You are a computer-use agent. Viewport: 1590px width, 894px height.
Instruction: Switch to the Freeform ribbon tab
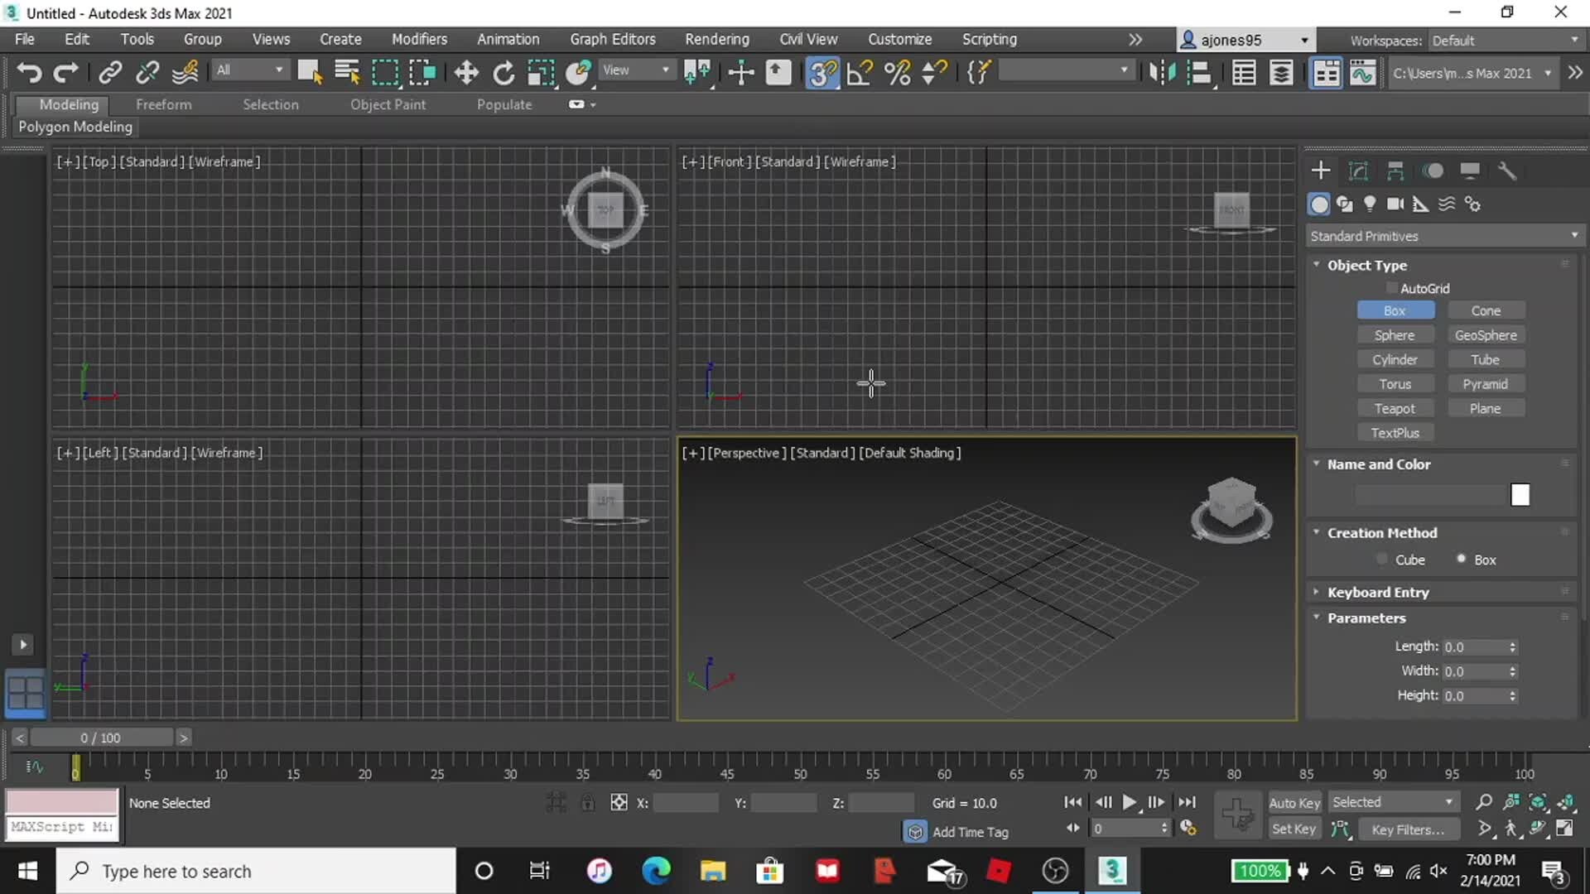(x=163, y=104)
